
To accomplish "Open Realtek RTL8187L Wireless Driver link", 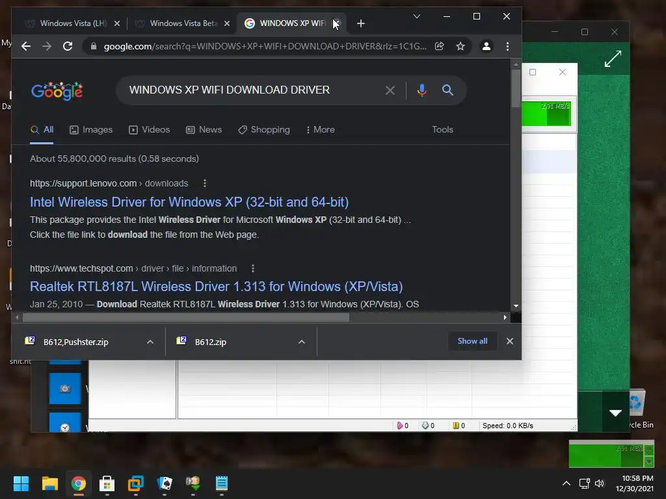I will tap(216, 287).
